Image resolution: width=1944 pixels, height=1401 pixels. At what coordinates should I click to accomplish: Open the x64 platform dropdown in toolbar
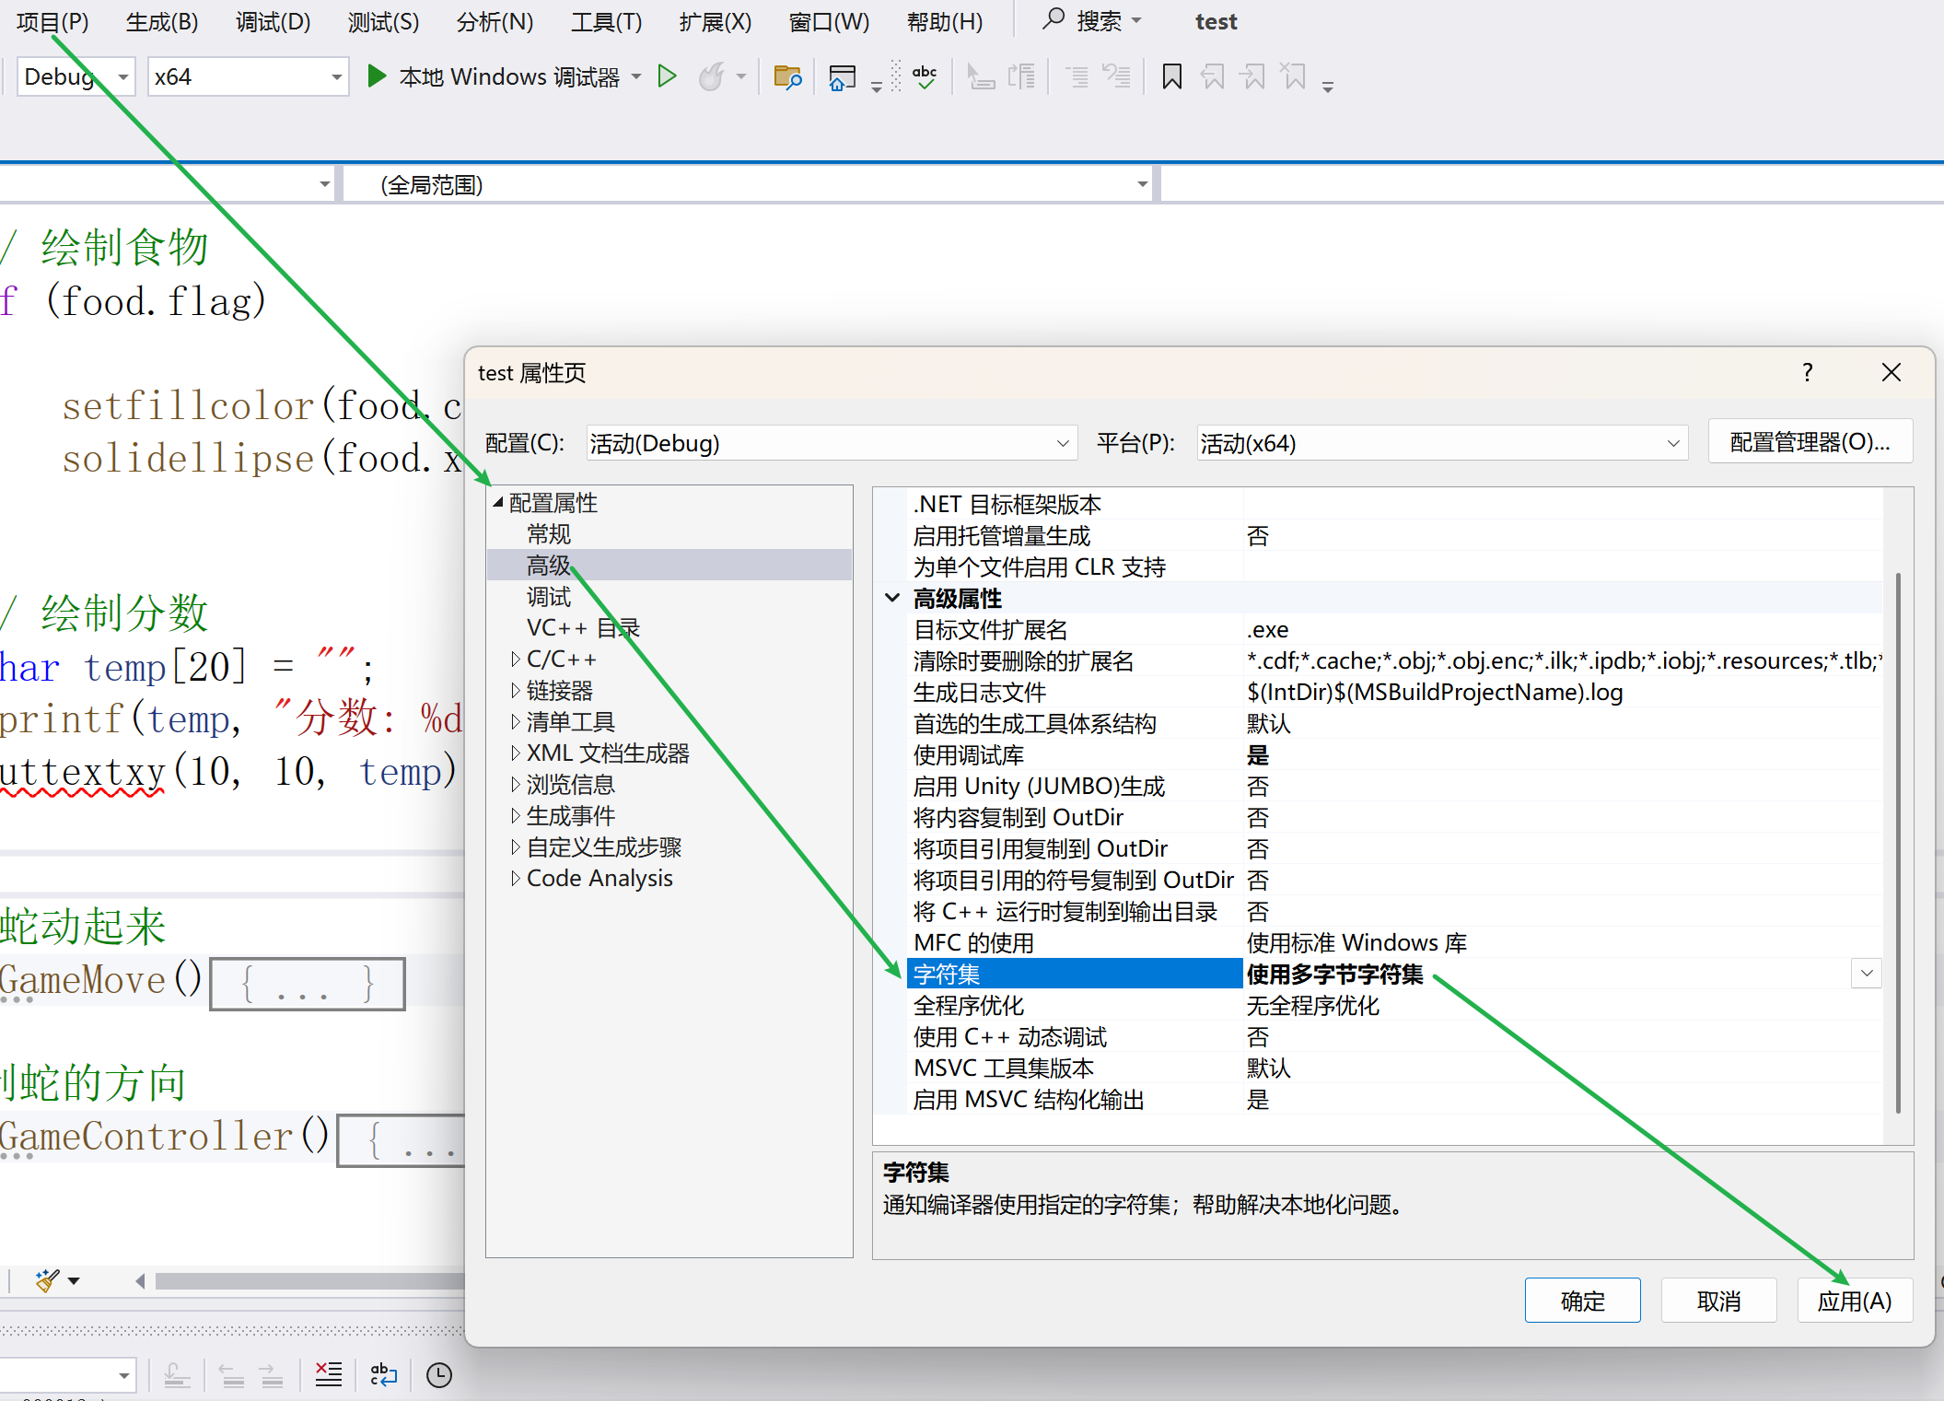[x=248, y=76]
